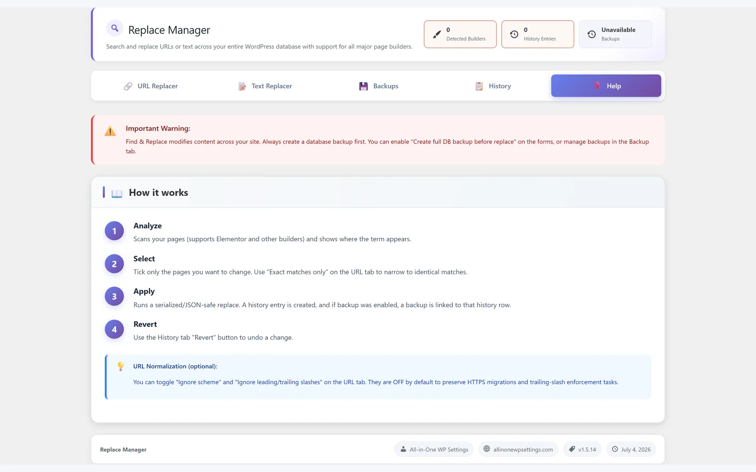Click the 'Revert' step title

coord(145,324)
